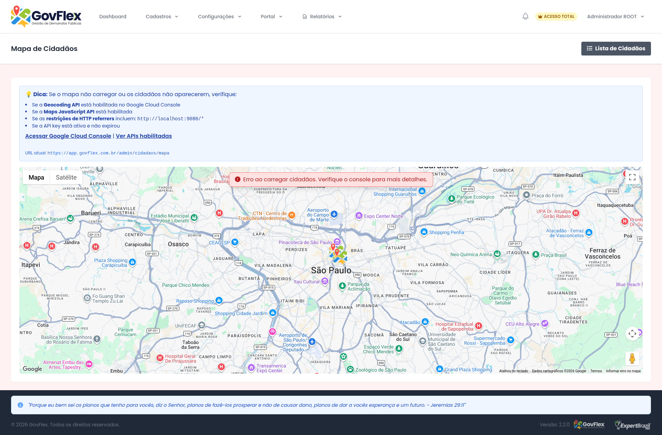Click Atalhos do teclado on map
The image size is (662, 435).
click(x=513, y=371)
